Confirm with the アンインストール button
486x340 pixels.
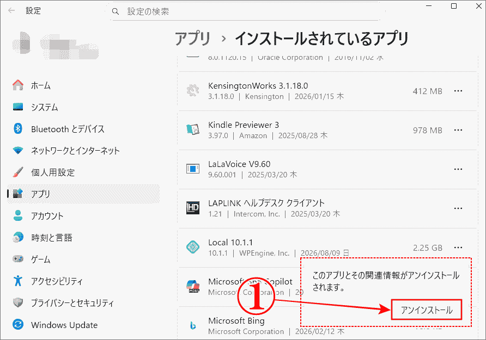point(427,310)
